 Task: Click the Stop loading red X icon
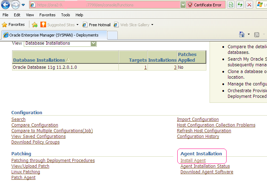(249, 5)
